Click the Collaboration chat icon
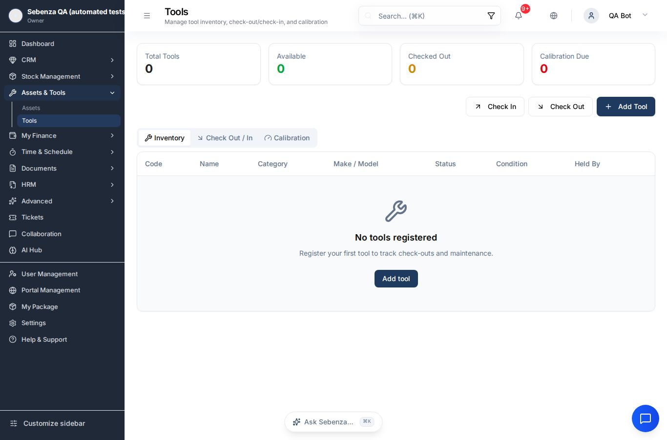Screen dimensions: 667x440 click(13, 234)
